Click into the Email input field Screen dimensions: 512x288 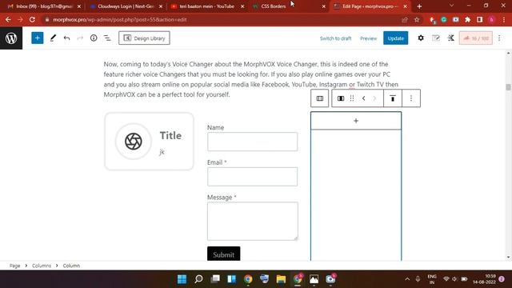[253, 177]
